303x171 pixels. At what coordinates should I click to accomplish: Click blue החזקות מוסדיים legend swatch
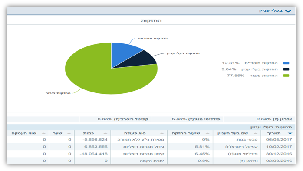(x=286, y=63)
